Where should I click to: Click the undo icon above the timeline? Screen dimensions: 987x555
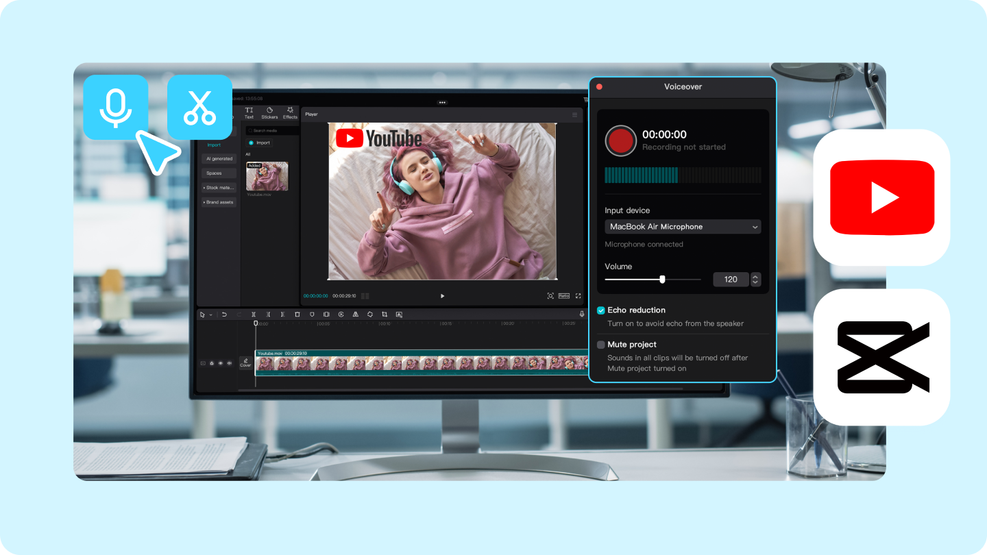(224, 314)
